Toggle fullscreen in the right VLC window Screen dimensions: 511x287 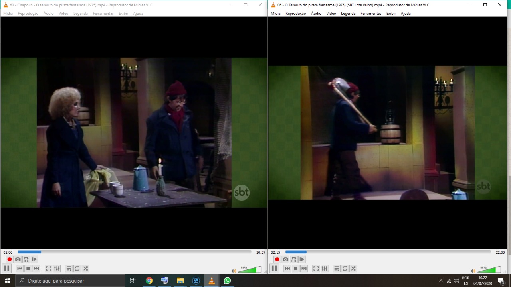[316, 269]
